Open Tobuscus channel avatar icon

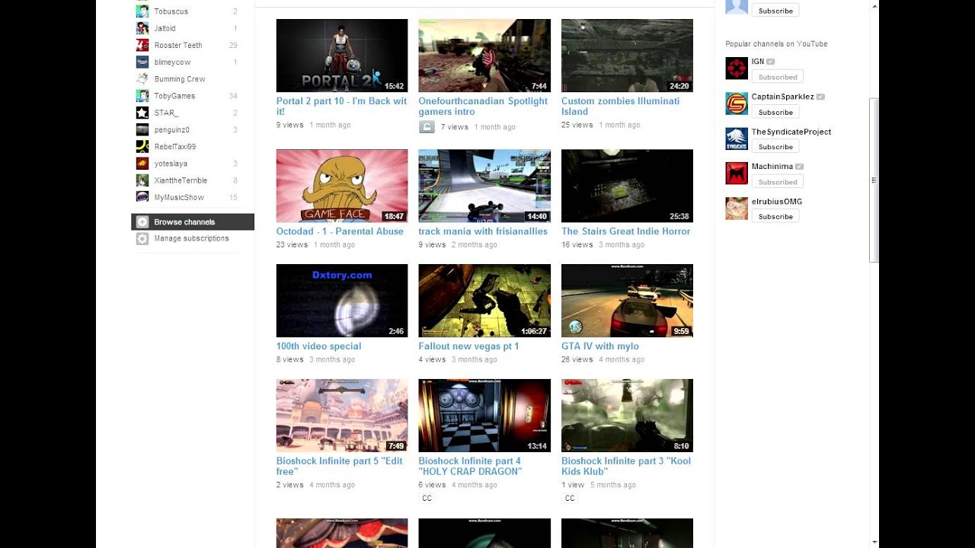[x=142, y=11]
